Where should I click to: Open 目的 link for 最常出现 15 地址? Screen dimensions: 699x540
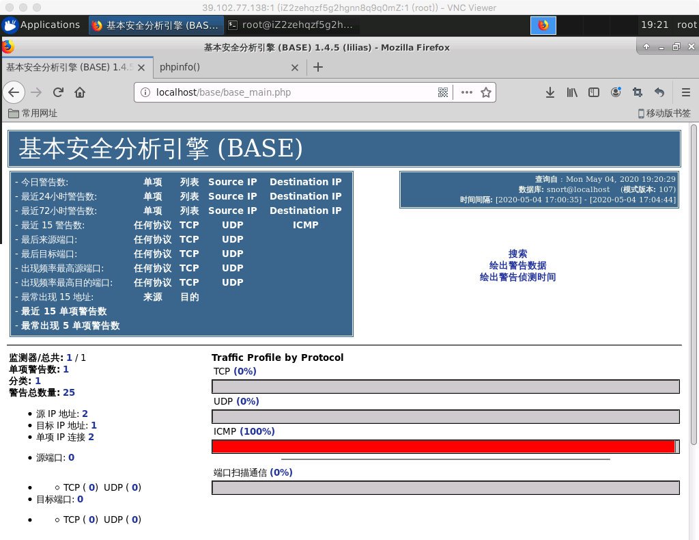click(x=190, y=297)
